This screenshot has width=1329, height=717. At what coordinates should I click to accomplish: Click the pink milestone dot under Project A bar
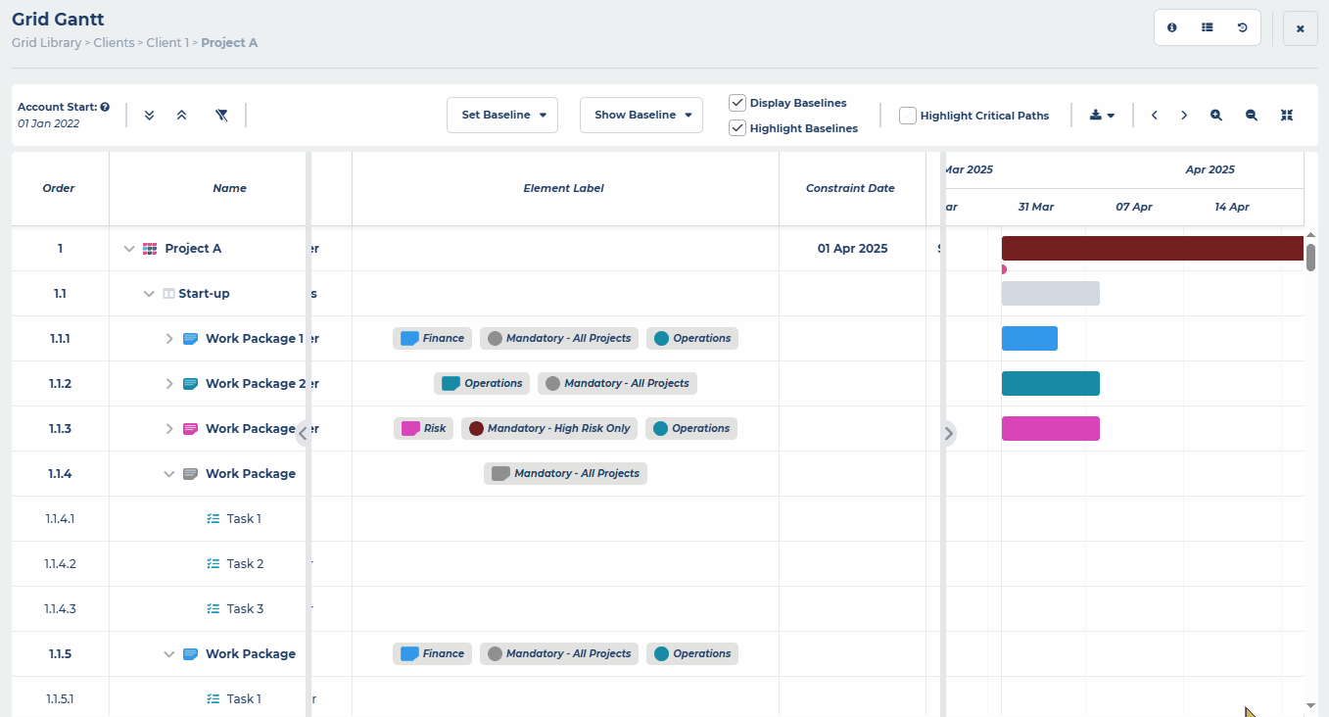point(1003,268)
